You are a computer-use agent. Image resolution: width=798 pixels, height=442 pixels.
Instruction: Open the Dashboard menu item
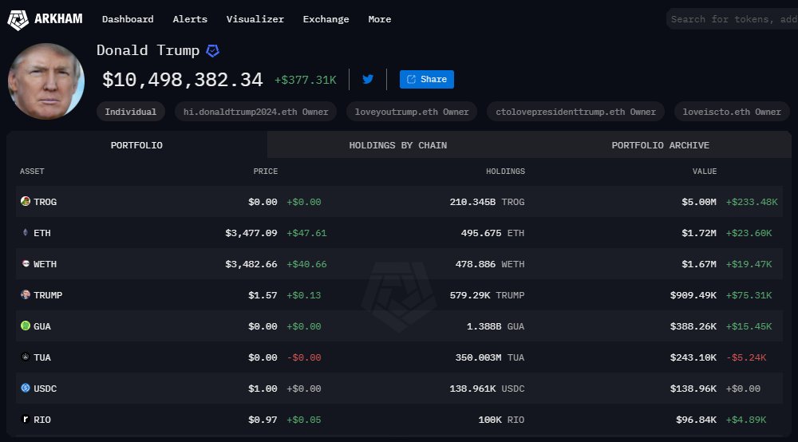pos(128,19)
